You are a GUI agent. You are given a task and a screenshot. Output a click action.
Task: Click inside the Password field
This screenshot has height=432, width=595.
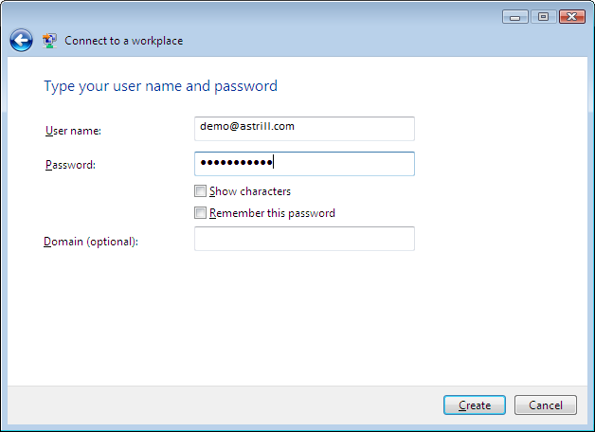tap(304, 164)
